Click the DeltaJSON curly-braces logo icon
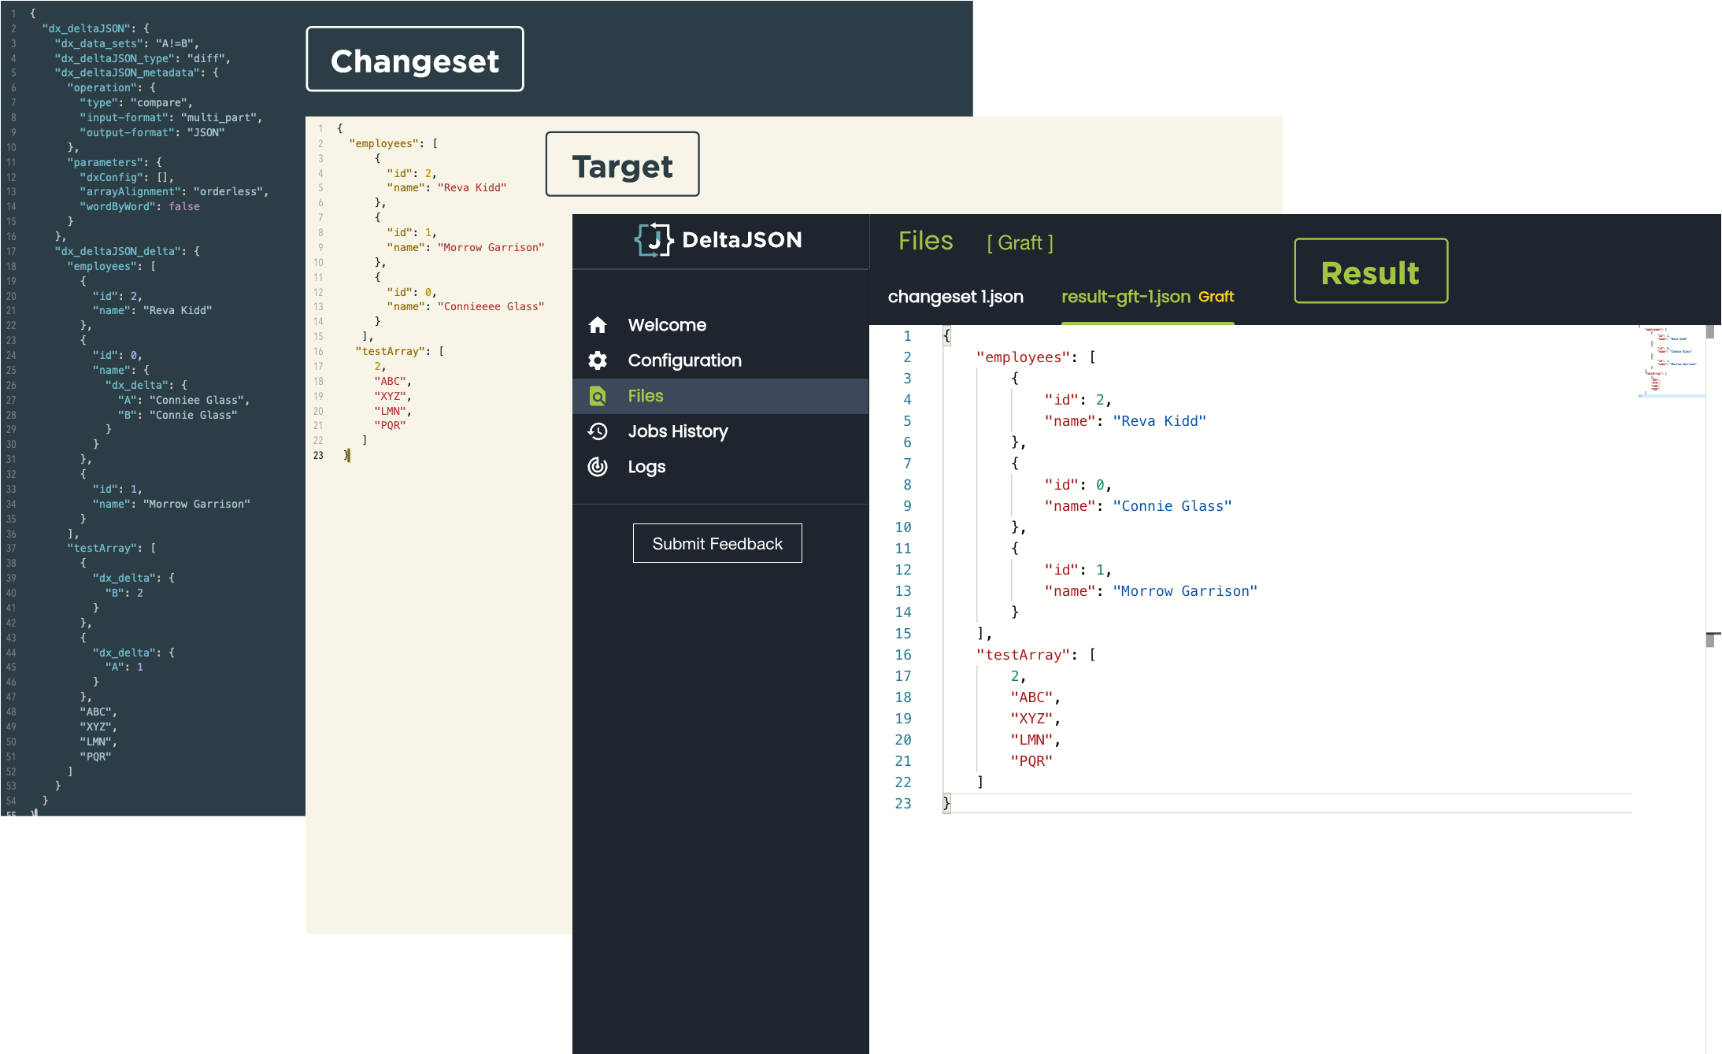Image resolution: width=1722 pixels, height=1054 pixels. 652,239
